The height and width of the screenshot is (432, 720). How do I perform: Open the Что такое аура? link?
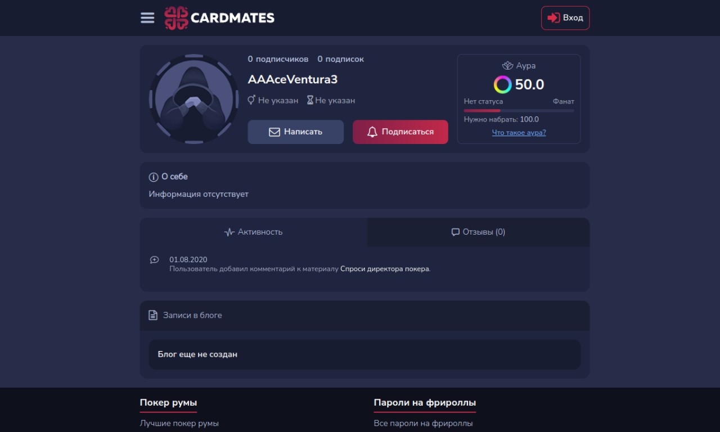point(519,133)
